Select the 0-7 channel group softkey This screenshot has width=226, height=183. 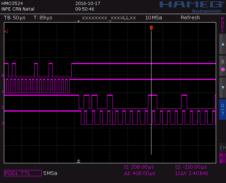coord(223,109)
